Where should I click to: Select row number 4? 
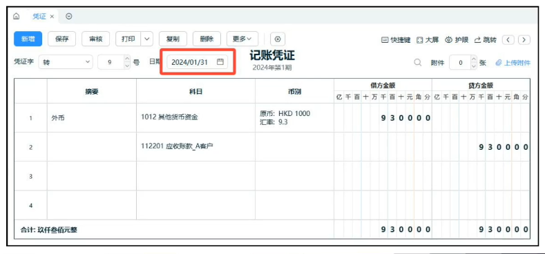[30, 206]
